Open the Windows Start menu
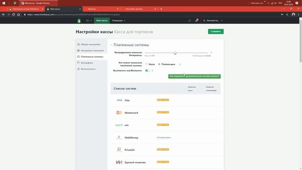This screenshot has height=170, width=302. 4,3
